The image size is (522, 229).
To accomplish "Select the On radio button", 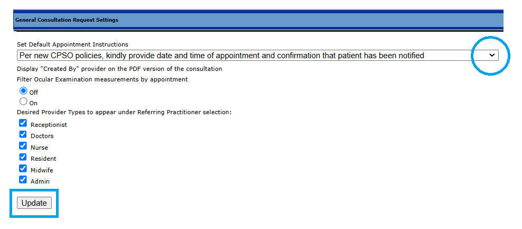I will [23, 102].
